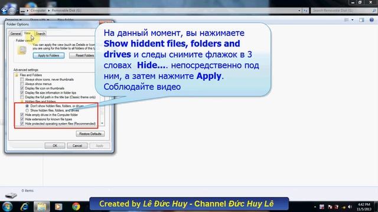Click the arrow after Computer in address path
The width and height of the screenshot is (378, 212).
pyautogui.click(x=48, y=11)
